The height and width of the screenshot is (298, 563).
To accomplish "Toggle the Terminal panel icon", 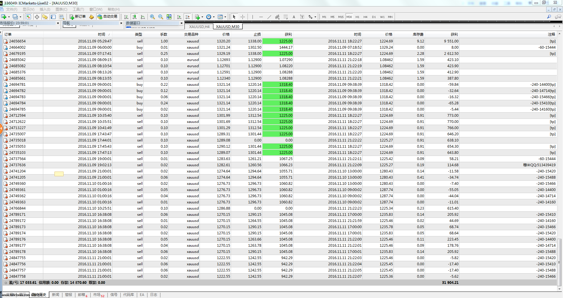I will [53, 17].
